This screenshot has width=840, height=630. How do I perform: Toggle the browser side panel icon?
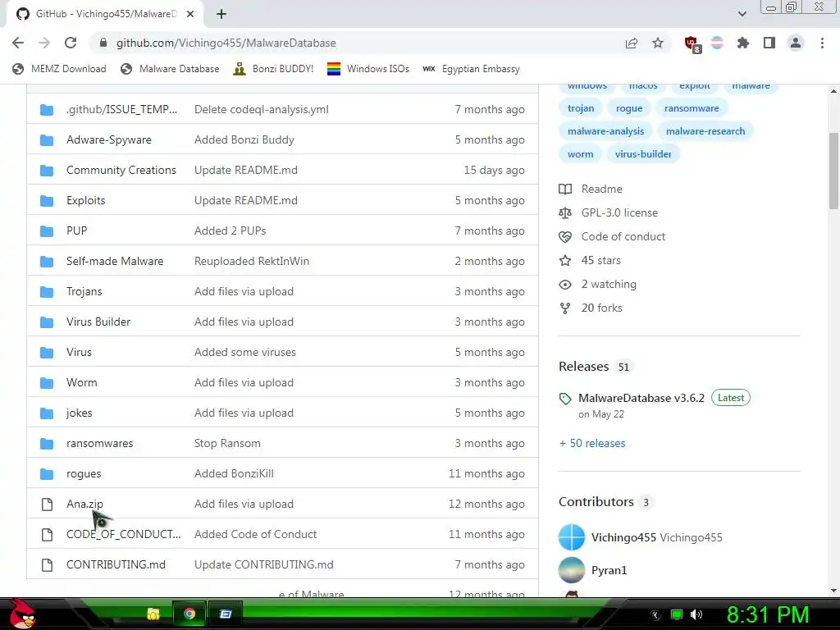769,43
